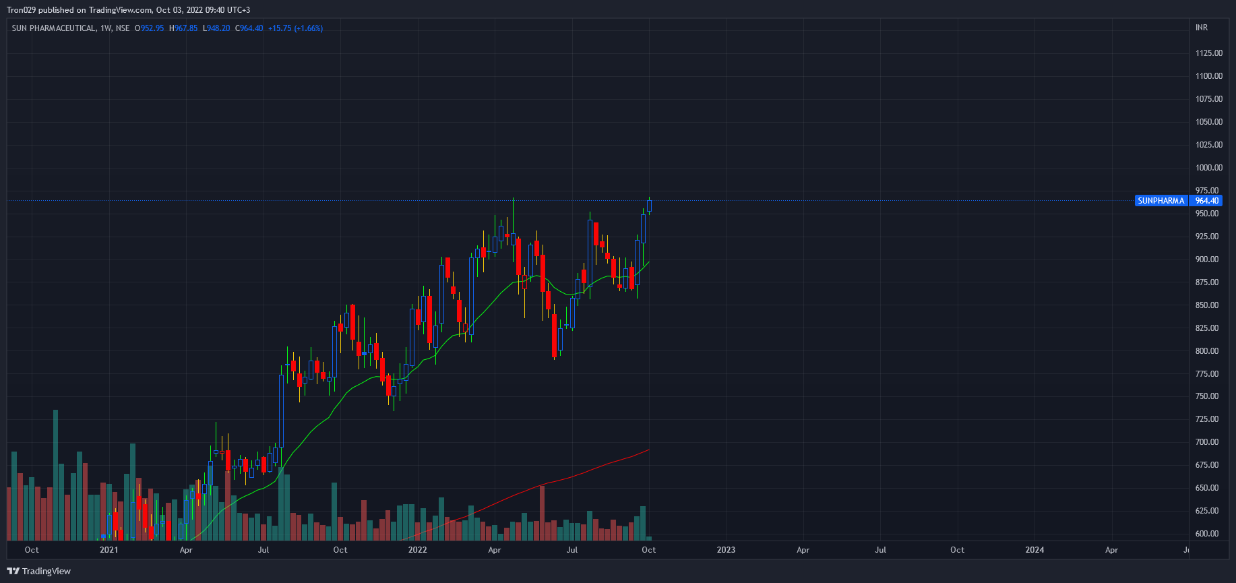Click the TradingView logo icon

[13, 571]
